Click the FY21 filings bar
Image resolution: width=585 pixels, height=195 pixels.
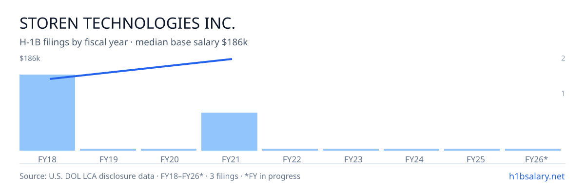pyautogui.click(x=229, y=132)
